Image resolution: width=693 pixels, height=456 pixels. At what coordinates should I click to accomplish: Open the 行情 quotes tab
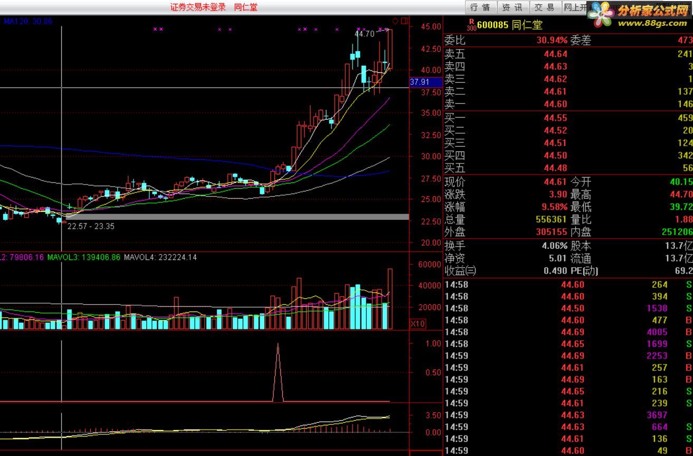coord(480,7)
